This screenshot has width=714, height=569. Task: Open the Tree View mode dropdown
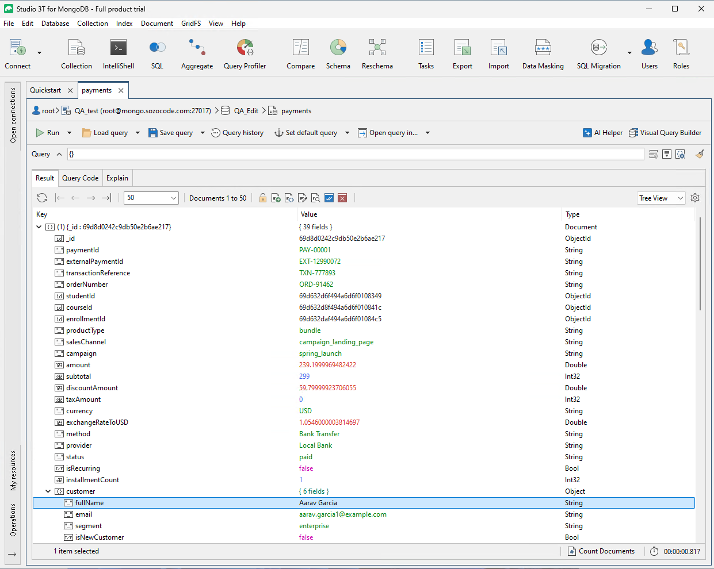(661, 198)
